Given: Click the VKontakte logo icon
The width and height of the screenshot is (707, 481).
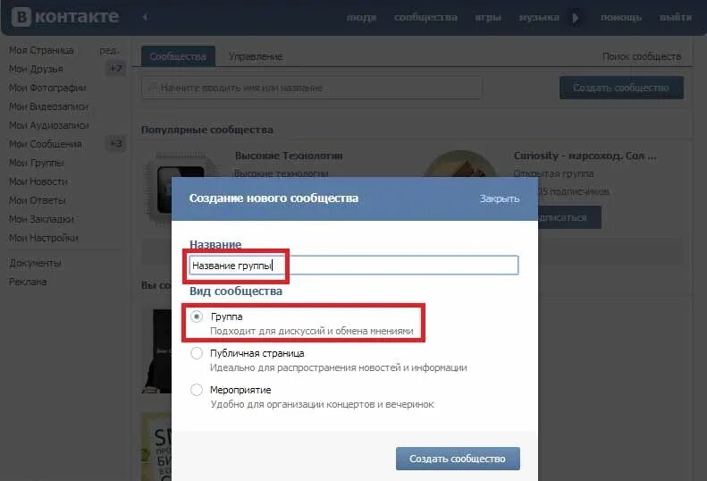Looking at the screenshot, I should pos(21,17).
